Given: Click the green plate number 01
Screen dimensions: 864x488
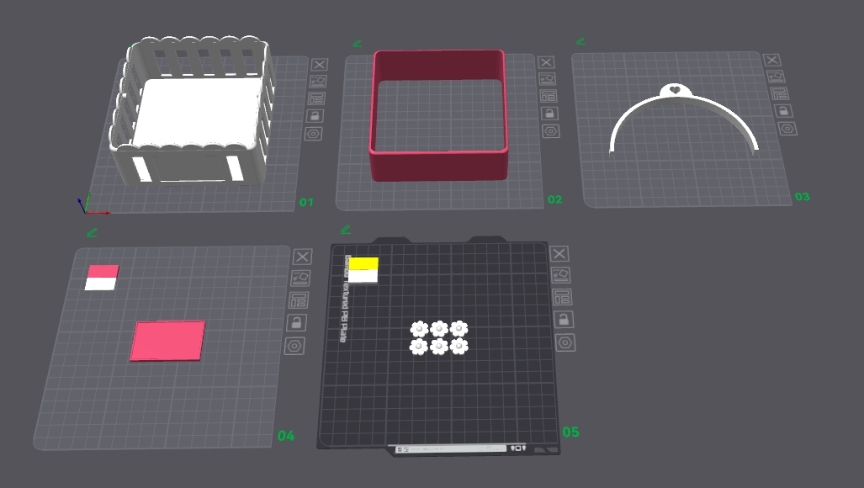Looking at the screenshot, I should (x=306, y=203).
